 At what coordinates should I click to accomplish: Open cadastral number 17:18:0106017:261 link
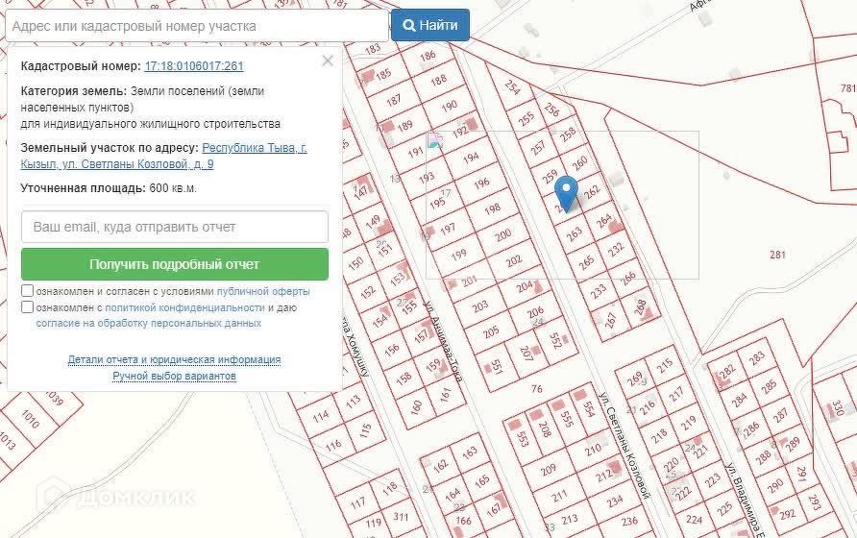(x=193, y=66)
